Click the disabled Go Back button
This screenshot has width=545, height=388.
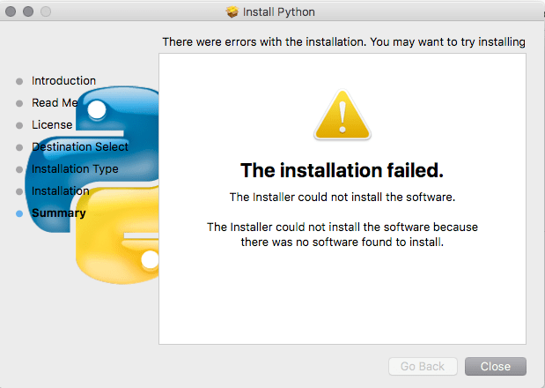tap(423, 367)
